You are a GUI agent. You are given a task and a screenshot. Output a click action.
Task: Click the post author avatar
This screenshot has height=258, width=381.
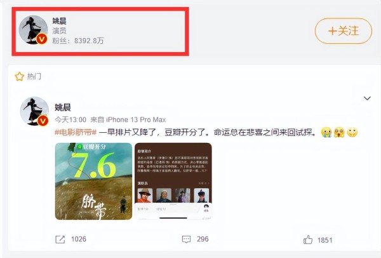[34, 111]
